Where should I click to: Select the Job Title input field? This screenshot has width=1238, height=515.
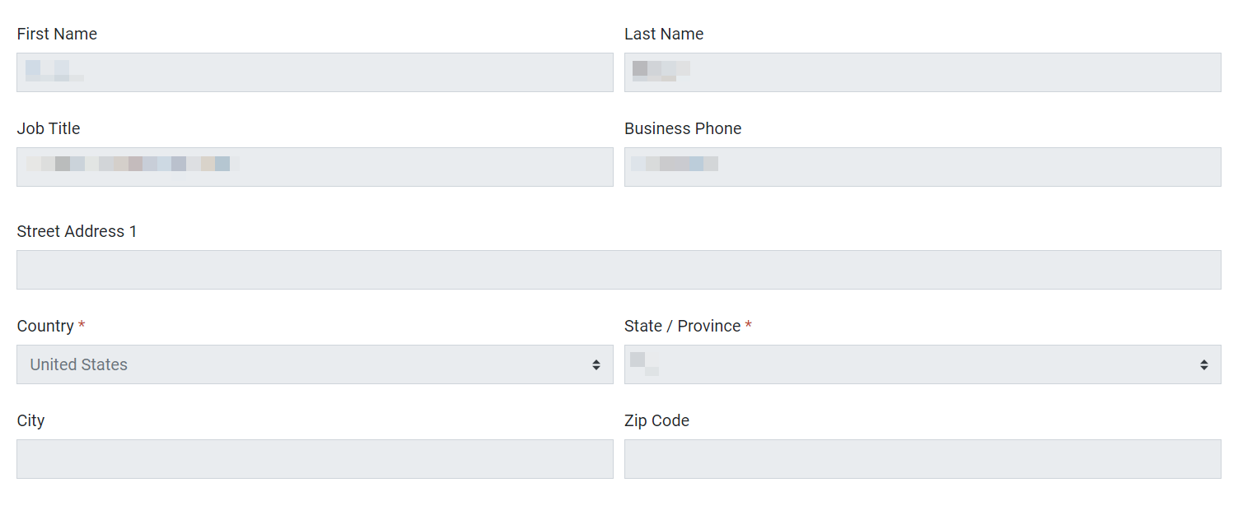click(315, 167)
